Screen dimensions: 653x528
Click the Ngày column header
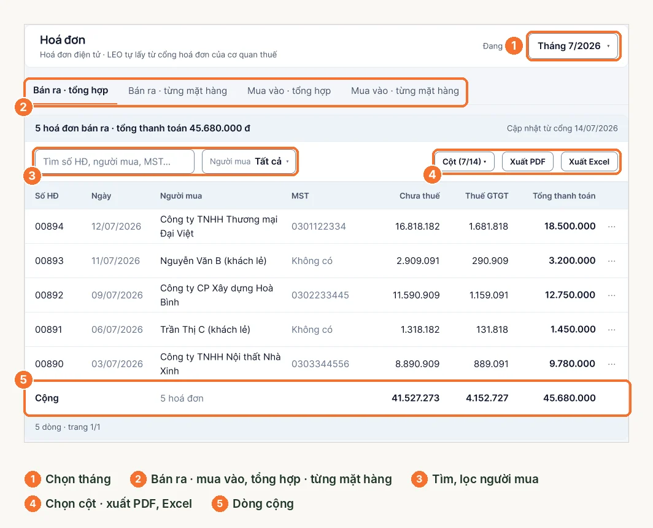click(101, 196)
